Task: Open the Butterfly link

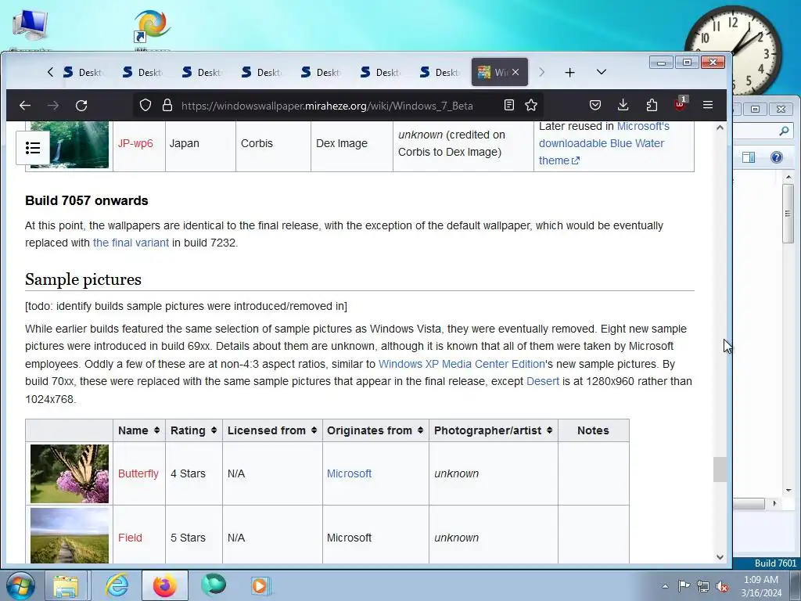Action: [x=138, y=473]
